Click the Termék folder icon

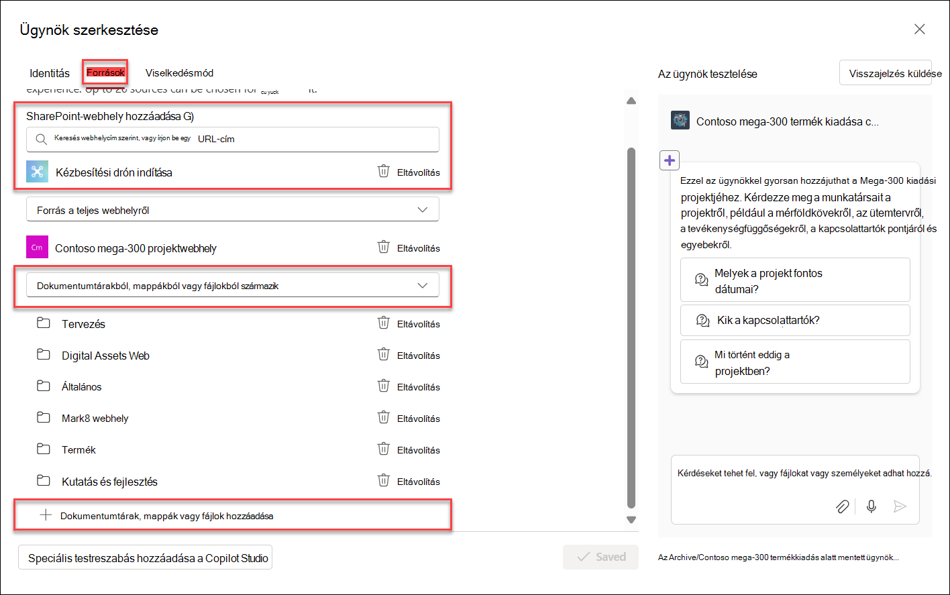coord(44,449)
